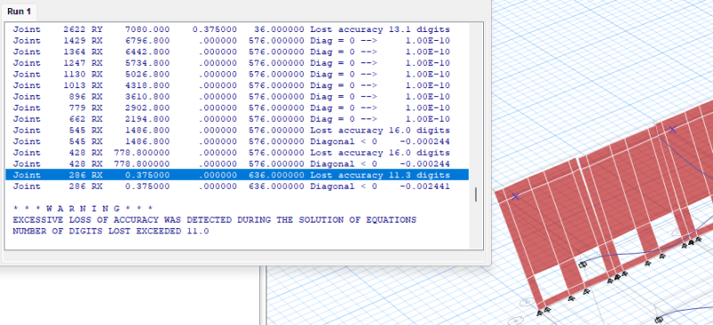Select the Joint 1013 RX log row
713x325 pixels.
pyautogui.click(x=232, y=85)
